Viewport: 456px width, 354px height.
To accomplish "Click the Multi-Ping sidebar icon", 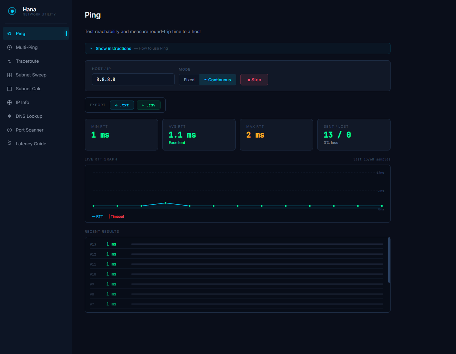I will coord(9,47).
